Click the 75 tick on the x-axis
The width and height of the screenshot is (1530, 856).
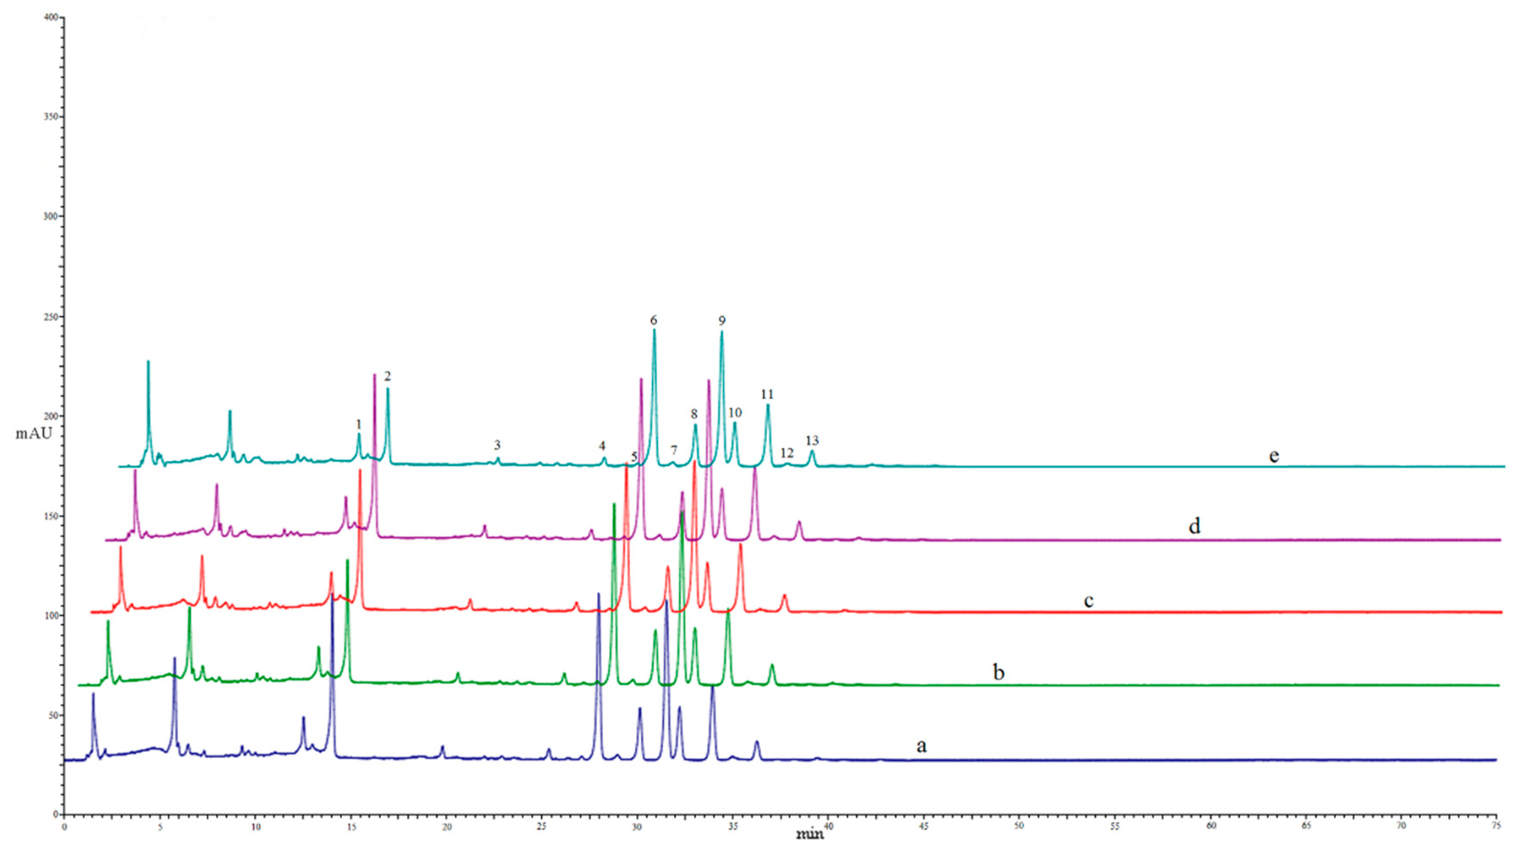(1496, 826)
